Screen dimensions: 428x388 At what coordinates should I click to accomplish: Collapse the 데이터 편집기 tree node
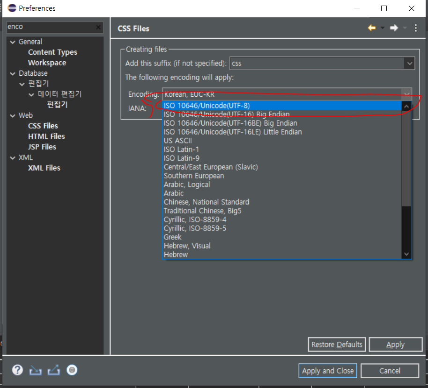pos(31,95)
